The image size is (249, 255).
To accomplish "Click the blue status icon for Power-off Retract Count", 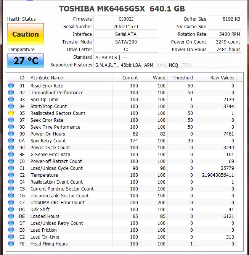I will click(x=11, y=161).
